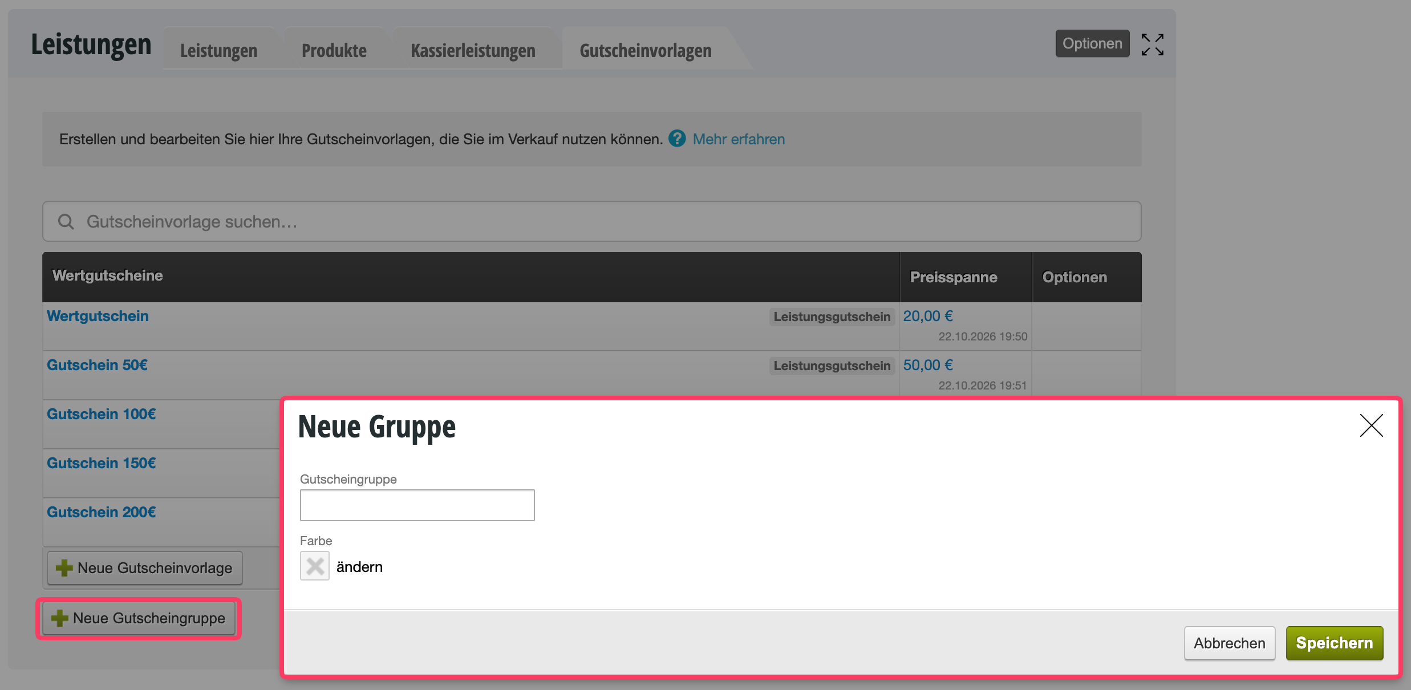Focus the Gutscheingruppe name field
Image resolution: width=1411 pixels, height=690 pixels.
(417, 505)
